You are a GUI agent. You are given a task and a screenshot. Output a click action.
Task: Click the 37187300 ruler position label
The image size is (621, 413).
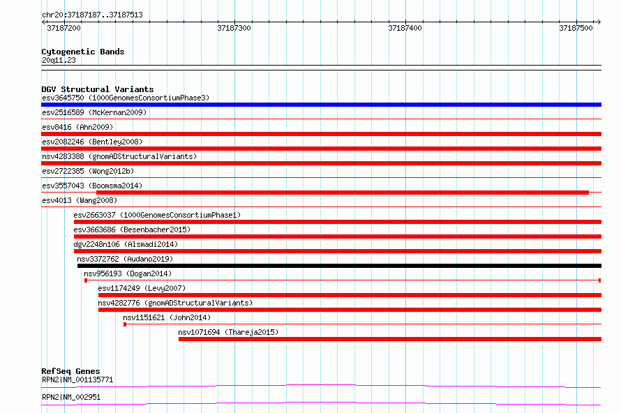(x=234, y=28)
